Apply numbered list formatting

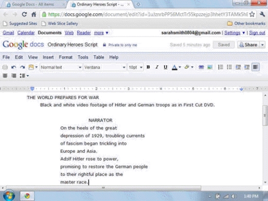221,67
